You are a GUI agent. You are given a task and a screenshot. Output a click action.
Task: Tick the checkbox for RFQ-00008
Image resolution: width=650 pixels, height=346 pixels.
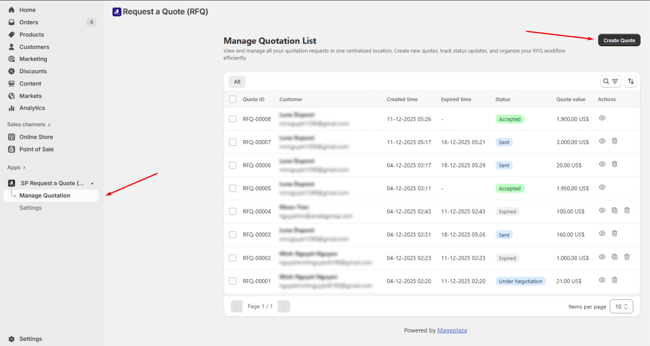point(233,119)
